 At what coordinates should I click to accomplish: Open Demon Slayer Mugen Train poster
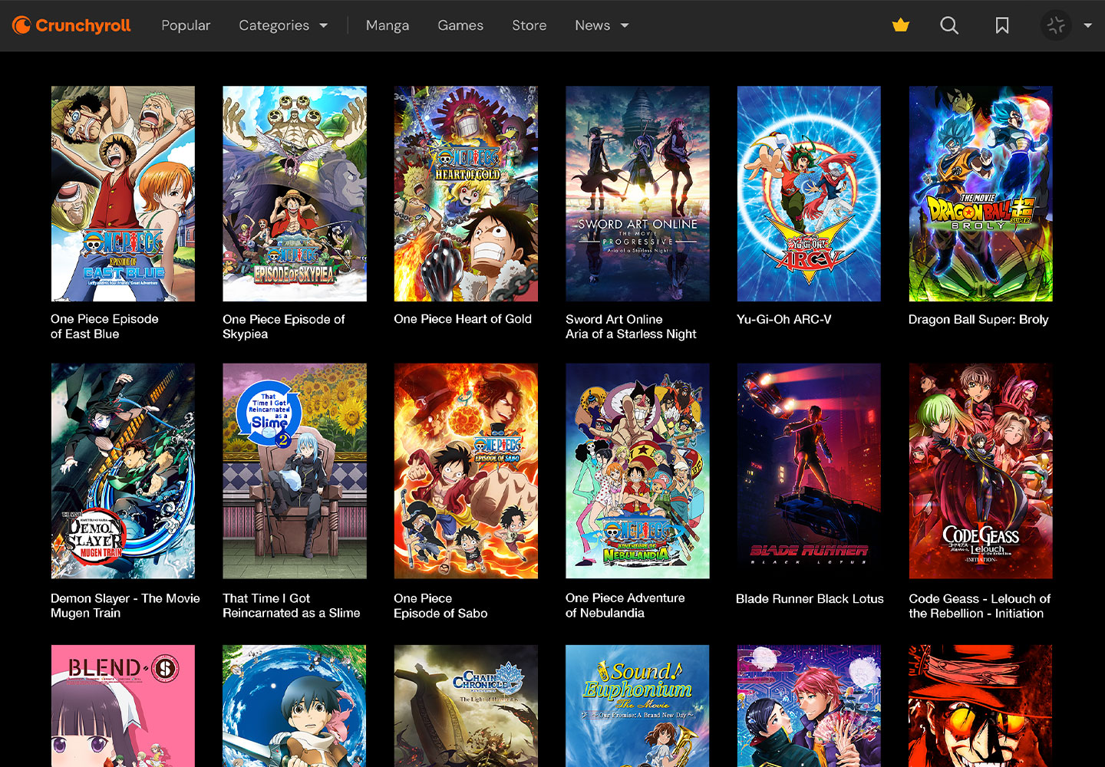click(123, 471)
